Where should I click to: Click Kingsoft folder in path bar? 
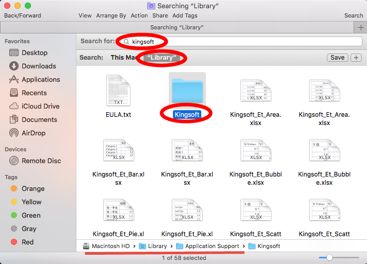point(264,246)
